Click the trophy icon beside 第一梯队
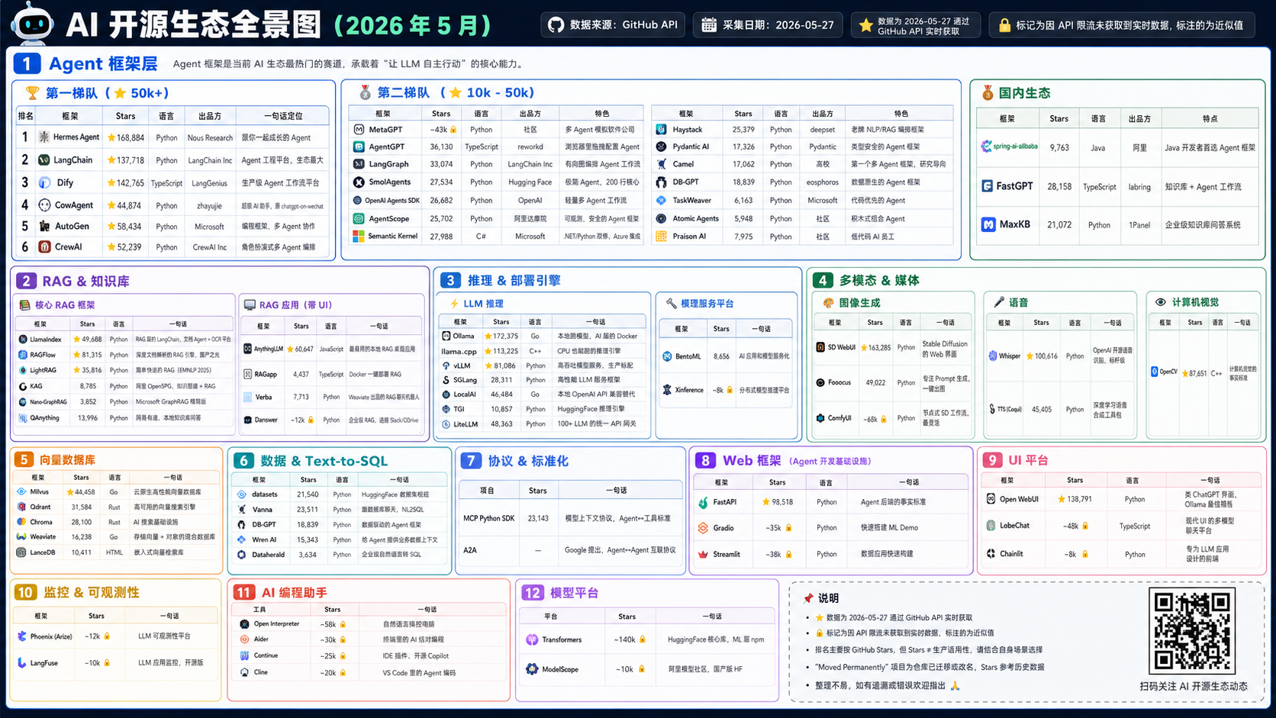Screen dimensions: 1276x718 [x=32, y=93]
